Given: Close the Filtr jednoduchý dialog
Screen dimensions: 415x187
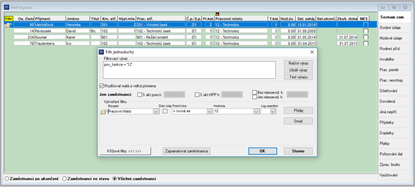Looking at the screenshot, I should [x=312, y=52].
